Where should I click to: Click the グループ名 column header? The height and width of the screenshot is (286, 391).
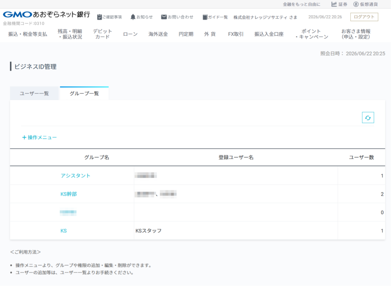[x=97, y=157]
